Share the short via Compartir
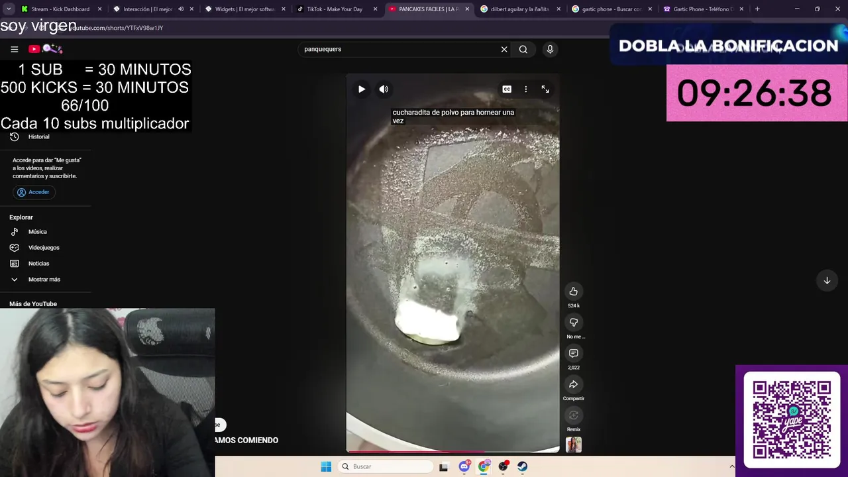This screenshot has width=848, height=477. (574, 384)
